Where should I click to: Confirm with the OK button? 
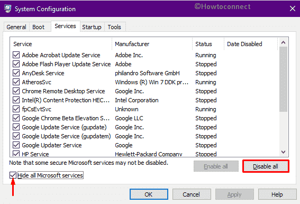(x=149, y=194)
